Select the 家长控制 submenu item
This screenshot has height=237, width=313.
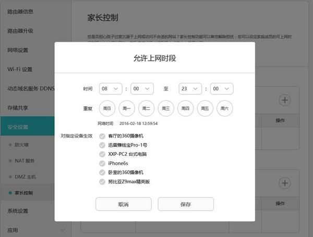coord(24,193)
